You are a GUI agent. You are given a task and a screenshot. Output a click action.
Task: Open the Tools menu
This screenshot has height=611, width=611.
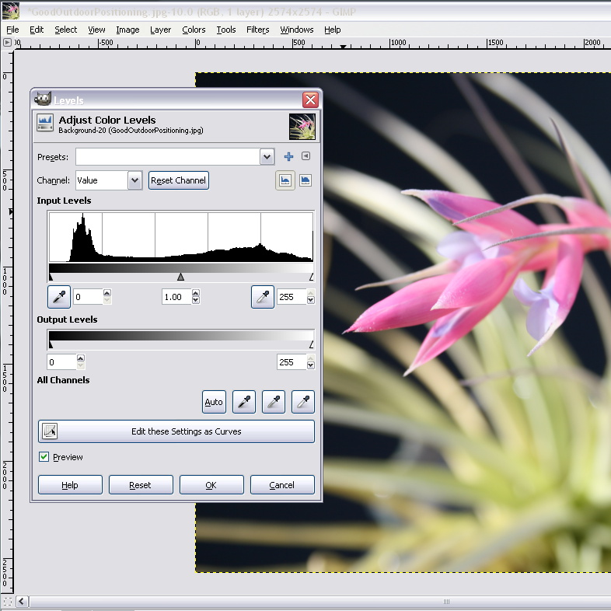click(226, 30)
